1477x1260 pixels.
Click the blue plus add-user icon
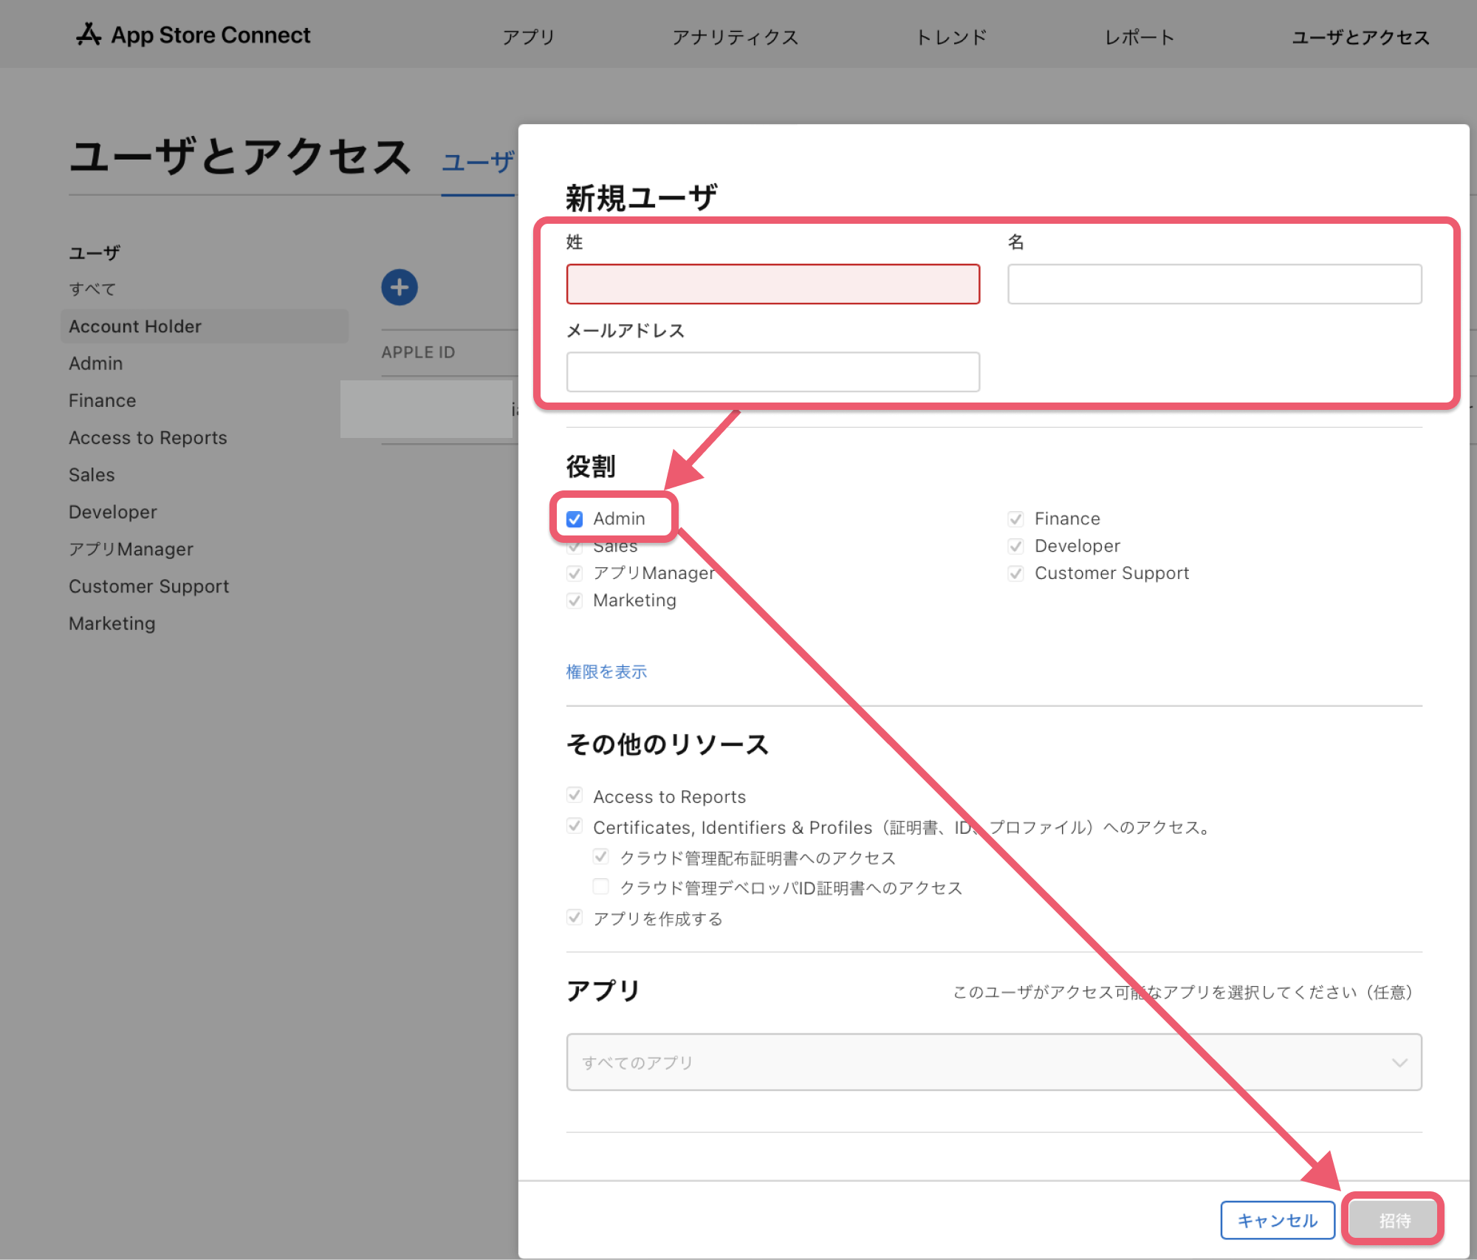coord(400,287)
